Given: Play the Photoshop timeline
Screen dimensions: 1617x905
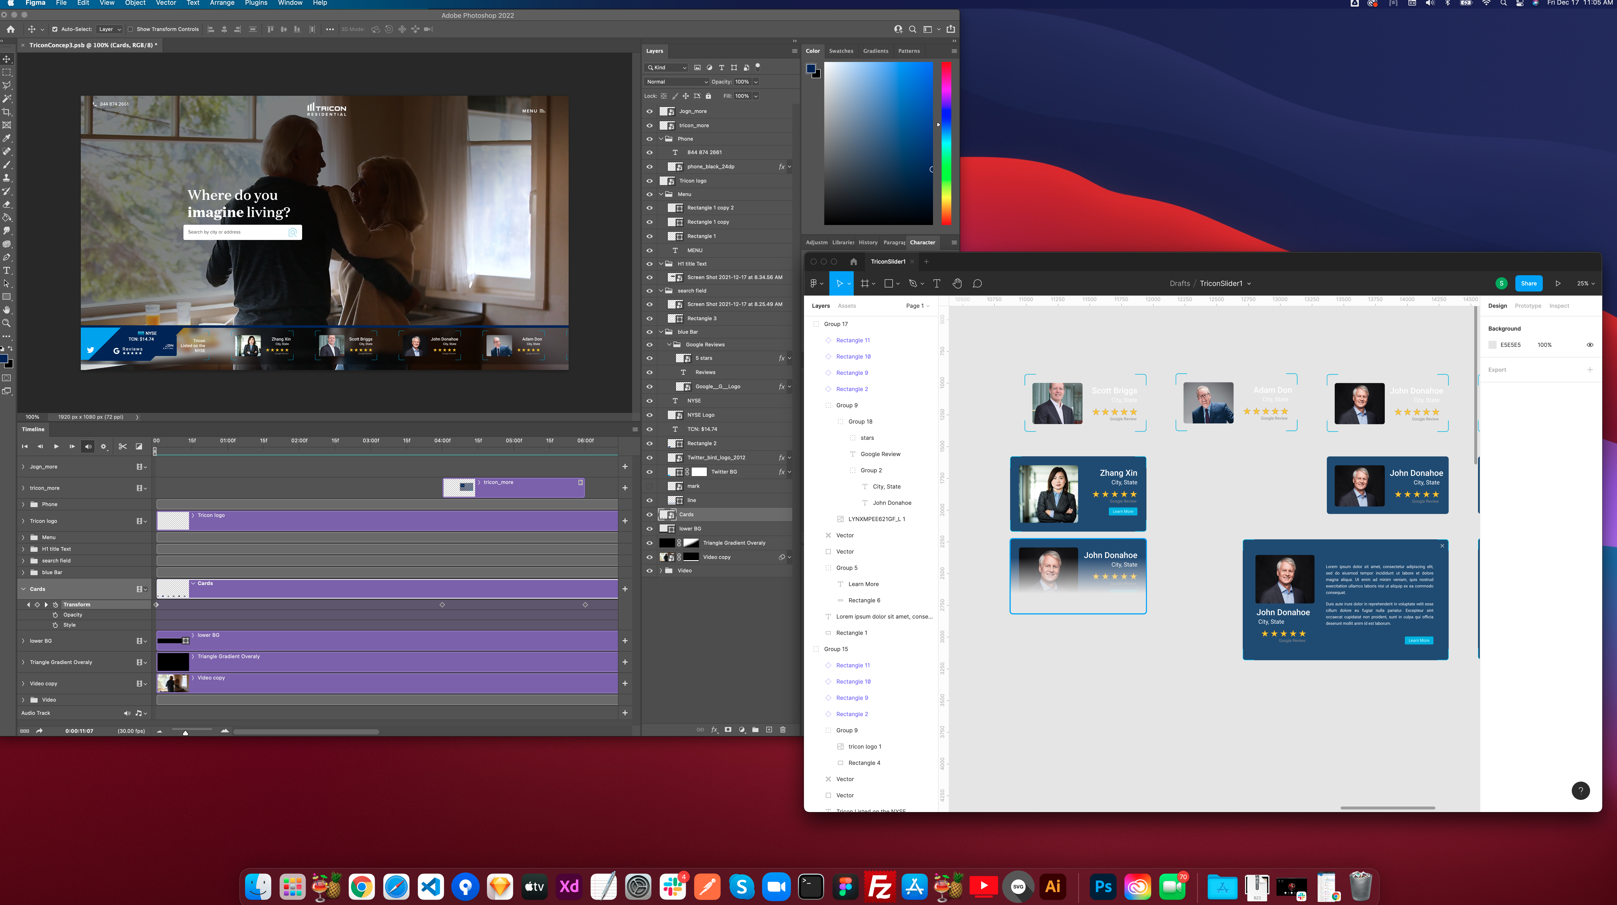Looking at the screenshot, I should click(56, 447).
